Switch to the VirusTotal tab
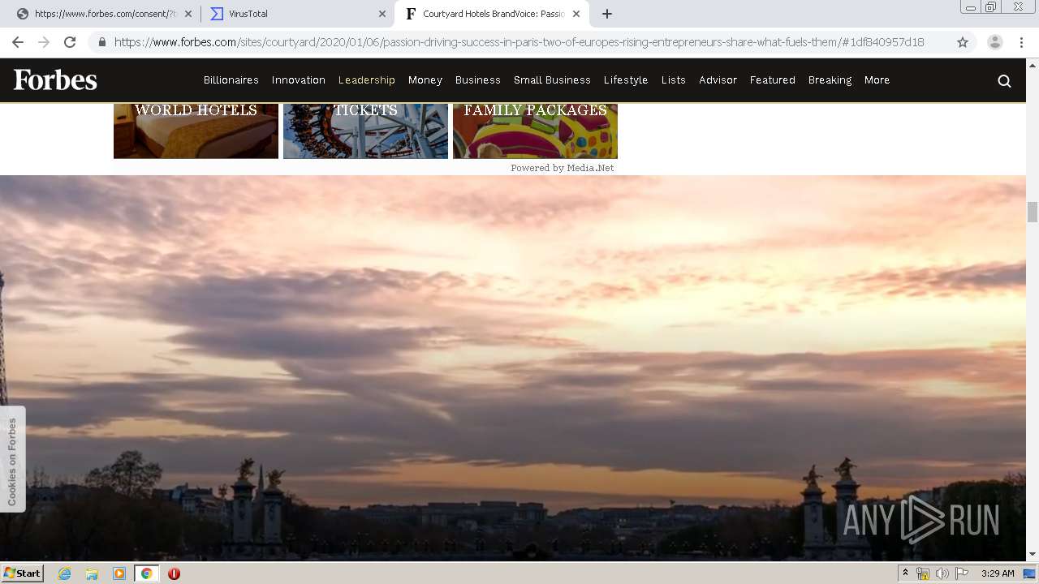 (296, 14)
